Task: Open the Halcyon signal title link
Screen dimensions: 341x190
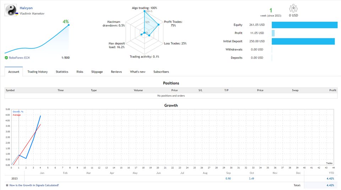Action: click(x=26, y=8)
